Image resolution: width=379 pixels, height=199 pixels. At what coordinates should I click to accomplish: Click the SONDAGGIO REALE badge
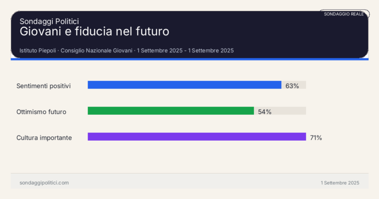coord(344,14)
